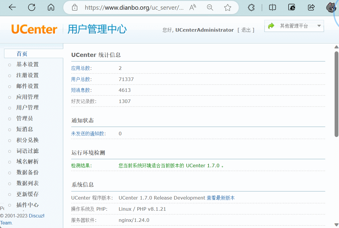Click the 用户总数 link
This screenshot has width=339, height=228.
pos(80,79)
